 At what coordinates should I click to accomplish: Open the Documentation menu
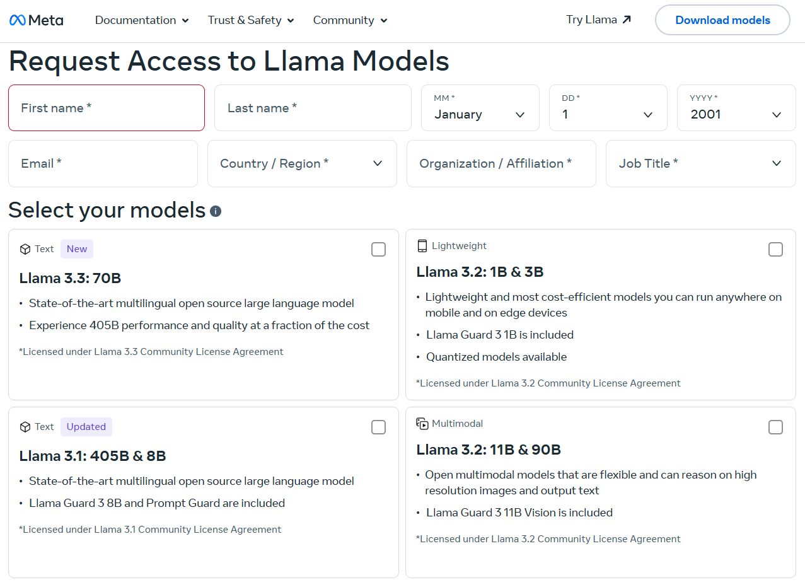[142, 20]
